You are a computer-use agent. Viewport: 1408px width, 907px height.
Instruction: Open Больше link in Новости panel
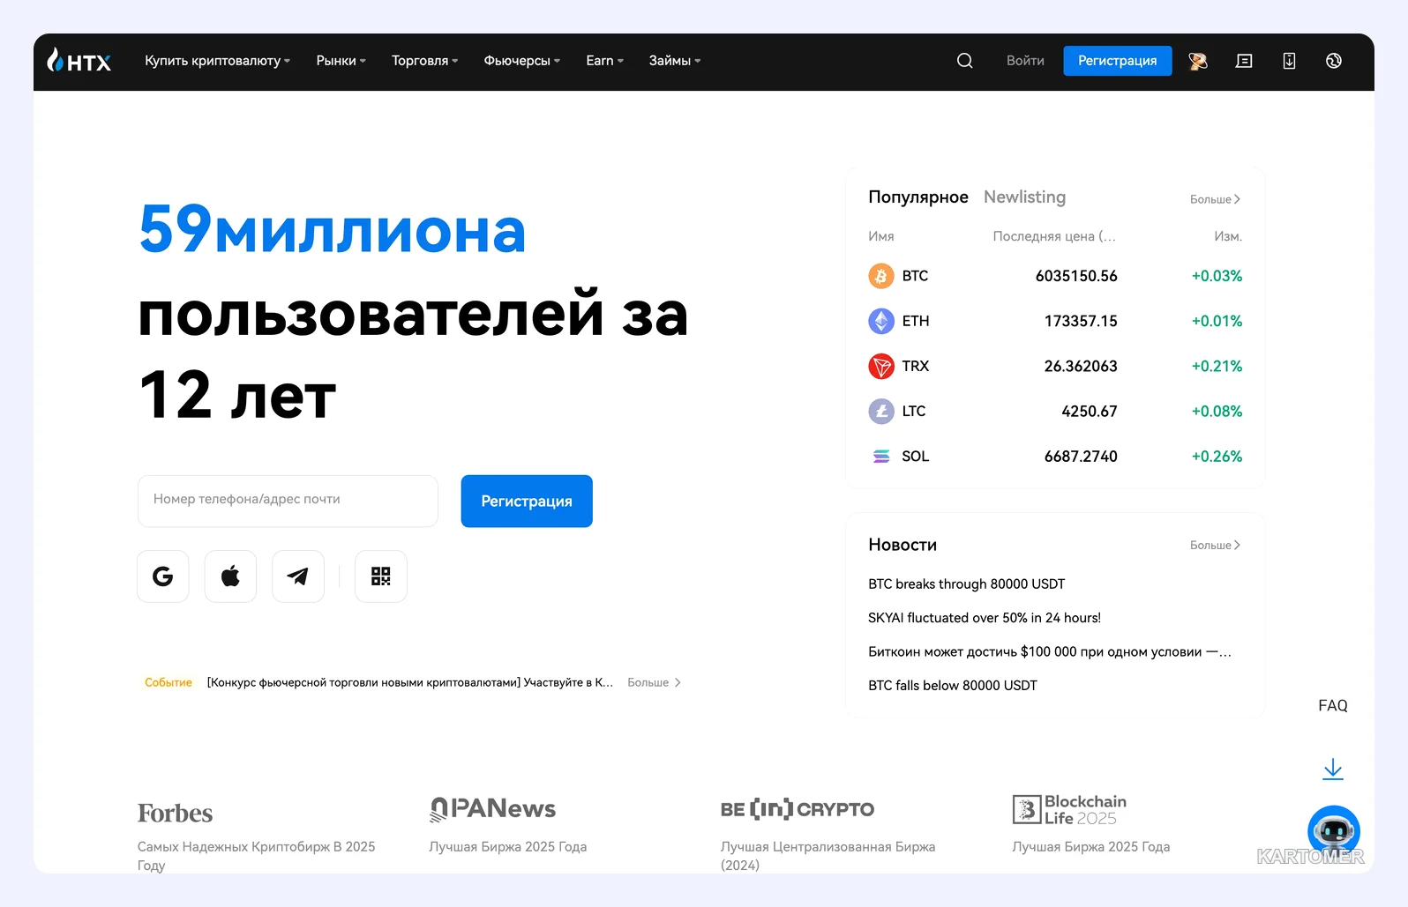coord(1215,546)
